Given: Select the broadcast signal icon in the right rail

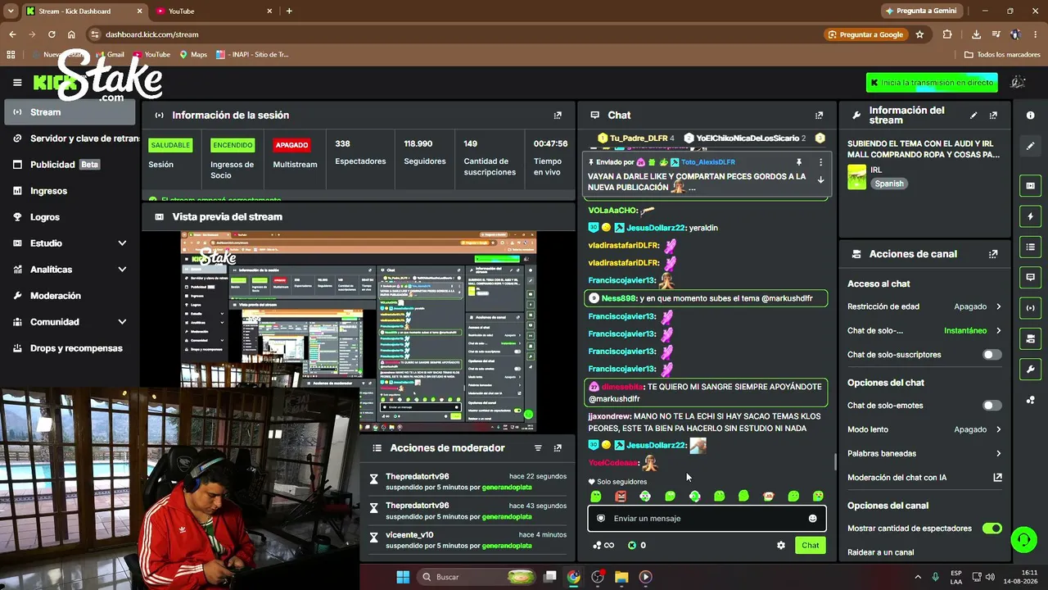Looking at the screenshot, I should 1030,307.
